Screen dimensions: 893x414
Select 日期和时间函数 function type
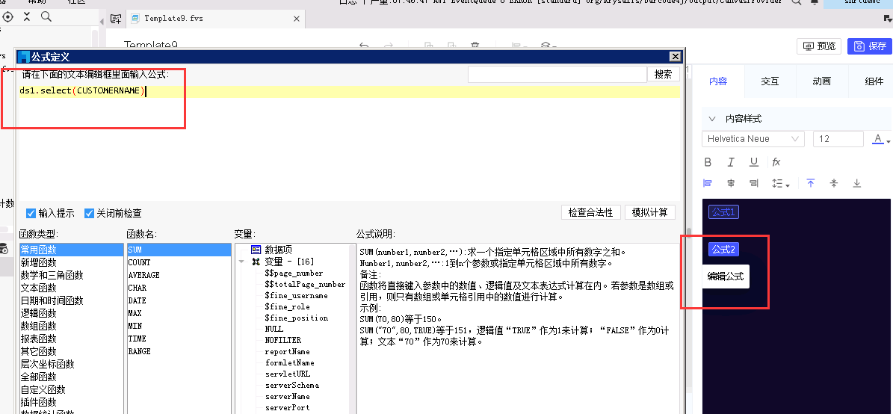[71, 300]
